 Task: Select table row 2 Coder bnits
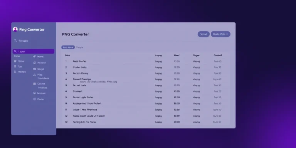tap(146, 67)
